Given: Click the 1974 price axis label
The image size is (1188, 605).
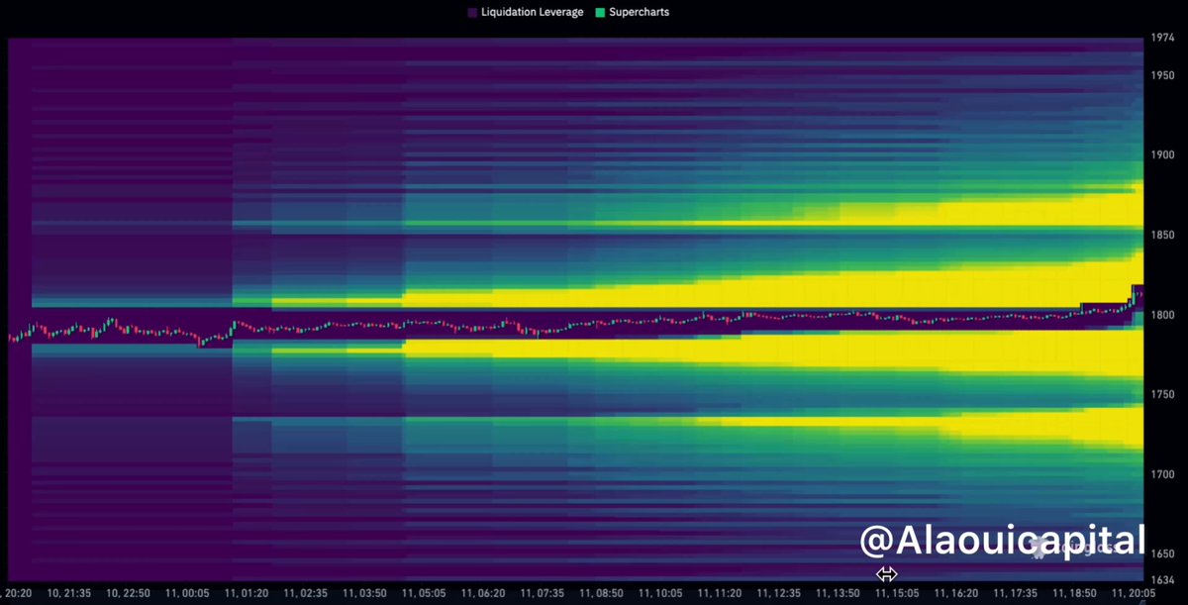Looking at the screenshot, I should coord(1162,38).
